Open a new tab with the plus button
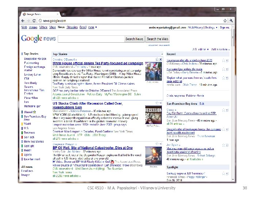263x197 pixels. (64, 14)
